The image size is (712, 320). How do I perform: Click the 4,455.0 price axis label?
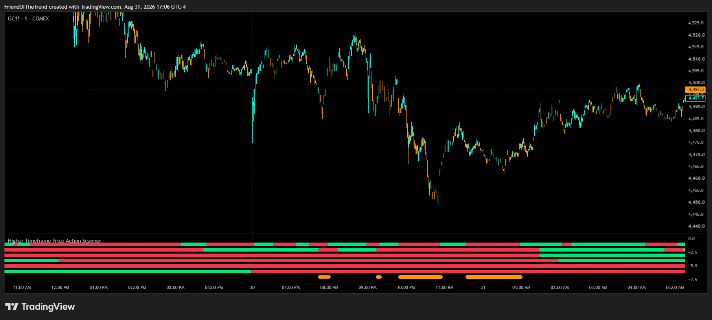pyautogui.click(x=696, y=190)
